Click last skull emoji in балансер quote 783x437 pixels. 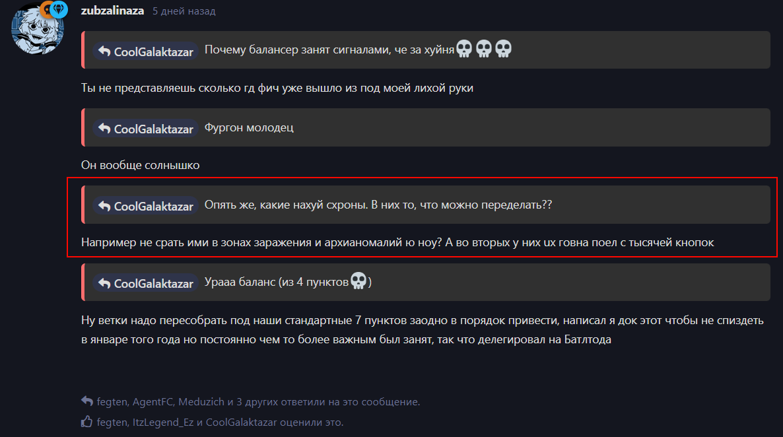coord(503,49)
